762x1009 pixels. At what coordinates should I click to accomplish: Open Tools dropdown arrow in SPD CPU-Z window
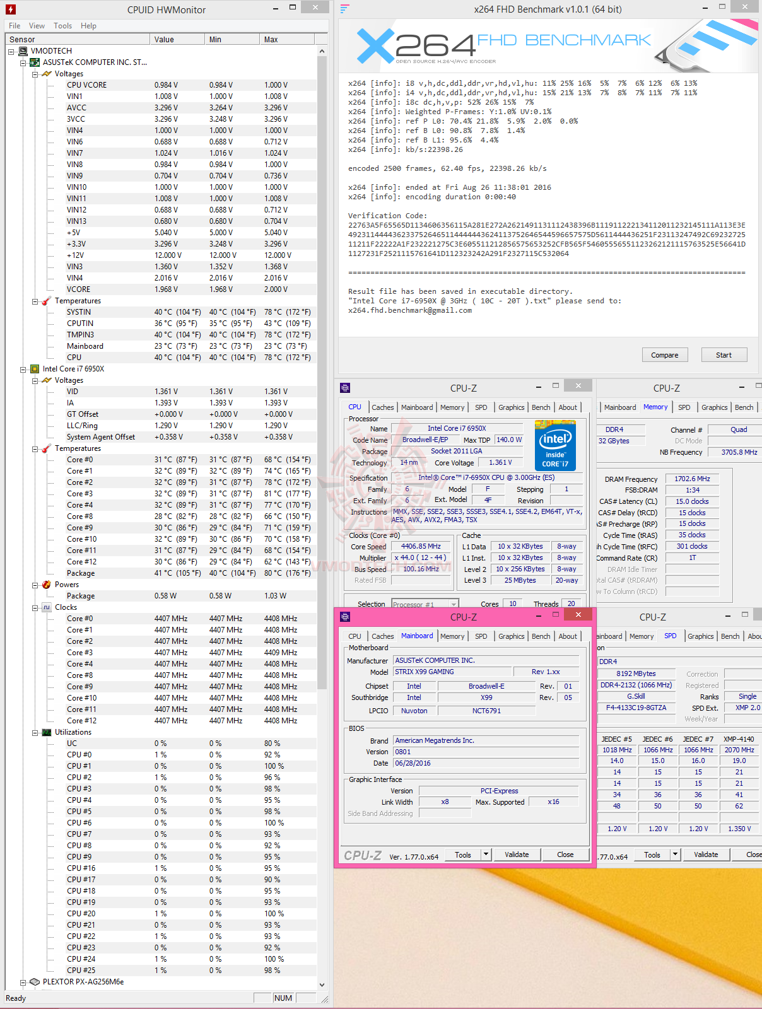click(x=676, y=854)
